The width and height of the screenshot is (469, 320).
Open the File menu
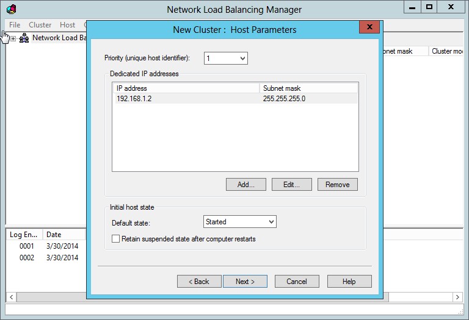[x=15, y=25]
